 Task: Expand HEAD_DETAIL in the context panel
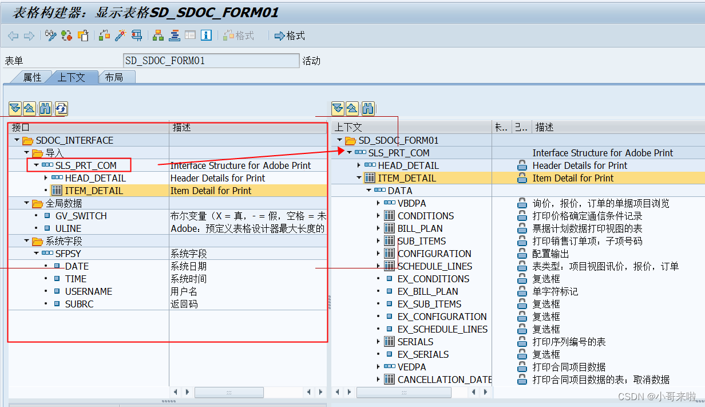tap(359, 165)
